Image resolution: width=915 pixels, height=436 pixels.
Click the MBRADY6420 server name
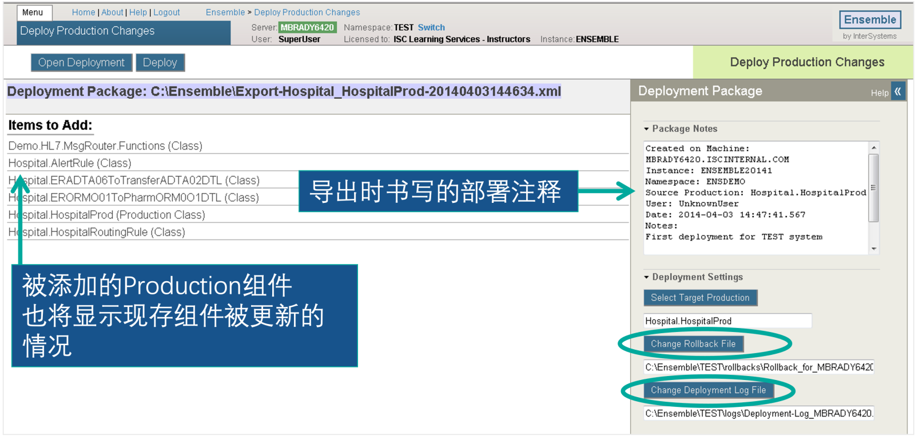point(307,27)
